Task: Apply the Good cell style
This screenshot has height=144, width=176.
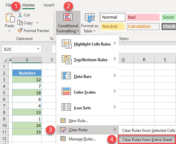Action: pyautogui.click(x=169, y=17)
